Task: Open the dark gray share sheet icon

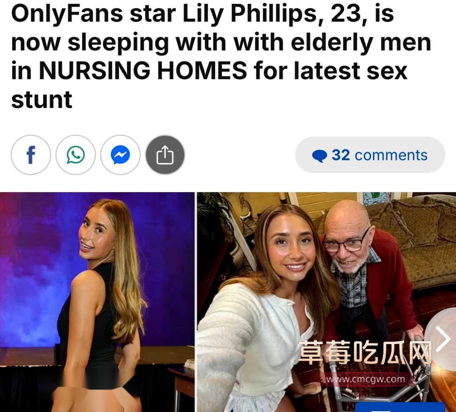Action: pos(165,155)
